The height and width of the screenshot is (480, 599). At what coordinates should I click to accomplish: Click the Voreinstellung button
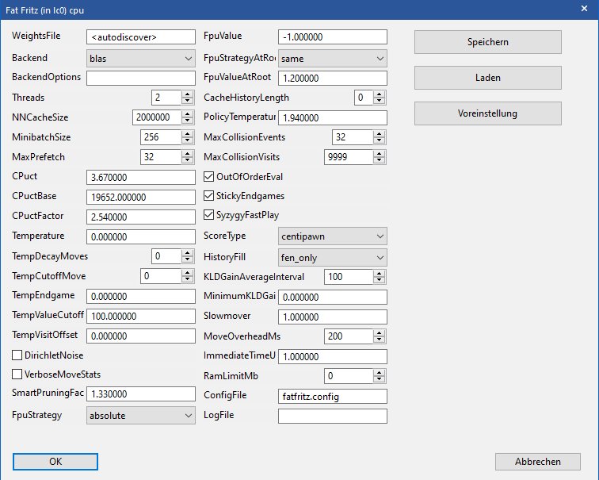tap(487, 113)
